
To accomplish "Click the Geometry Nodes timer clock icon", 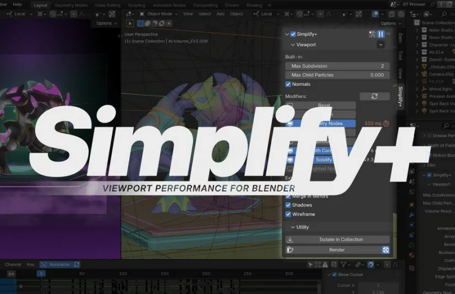I will [386, 123].
